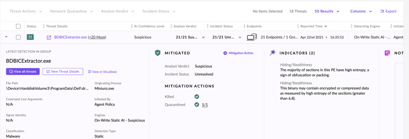Click the Indicators sparkle icon

click(x=273, y=53)
